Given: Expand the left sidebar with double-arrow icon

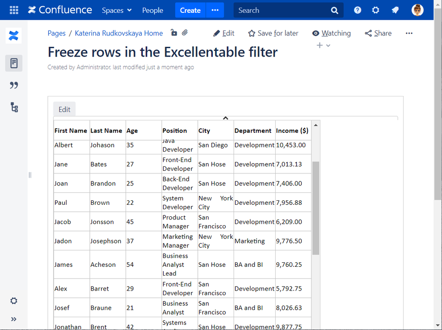Looking at the screenshot, I should 14,319.
